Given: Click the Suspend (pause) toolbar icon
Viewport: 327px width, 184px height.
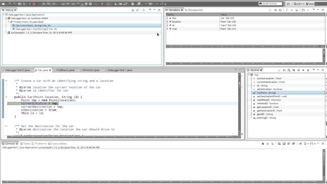Looking at the screenshot, I should pyautogui.click(x=30, y=4).
